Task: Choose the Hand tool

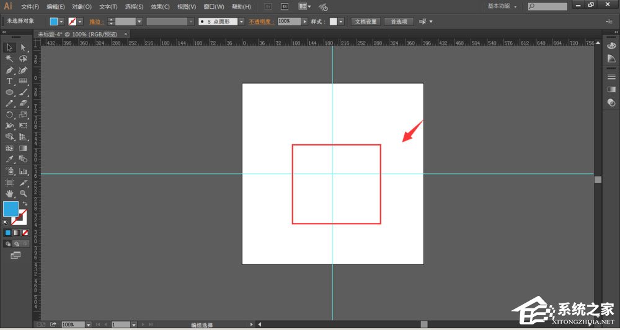Action: [x=10, y=194]
